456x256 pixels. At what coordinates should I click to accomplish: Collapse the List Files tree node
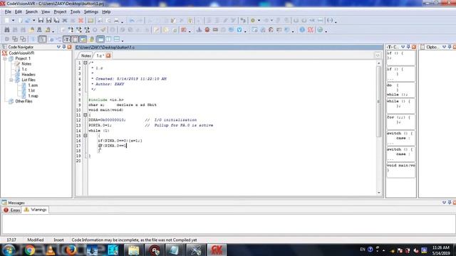[11, 80]
